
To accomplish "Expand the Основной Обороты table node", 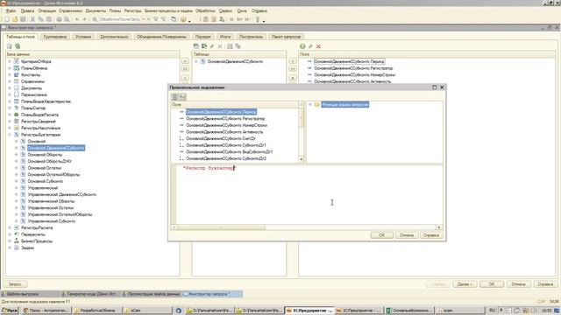I will pyautogui.click(x=16, y=155).
